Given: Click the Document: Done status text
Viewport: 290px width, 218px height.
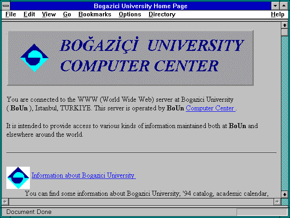Looking at the screenshot, I should pos(29,212).
